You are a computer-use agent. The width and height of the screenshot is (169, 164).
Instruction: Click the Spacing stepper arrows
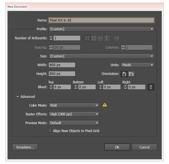click(51, 48)
